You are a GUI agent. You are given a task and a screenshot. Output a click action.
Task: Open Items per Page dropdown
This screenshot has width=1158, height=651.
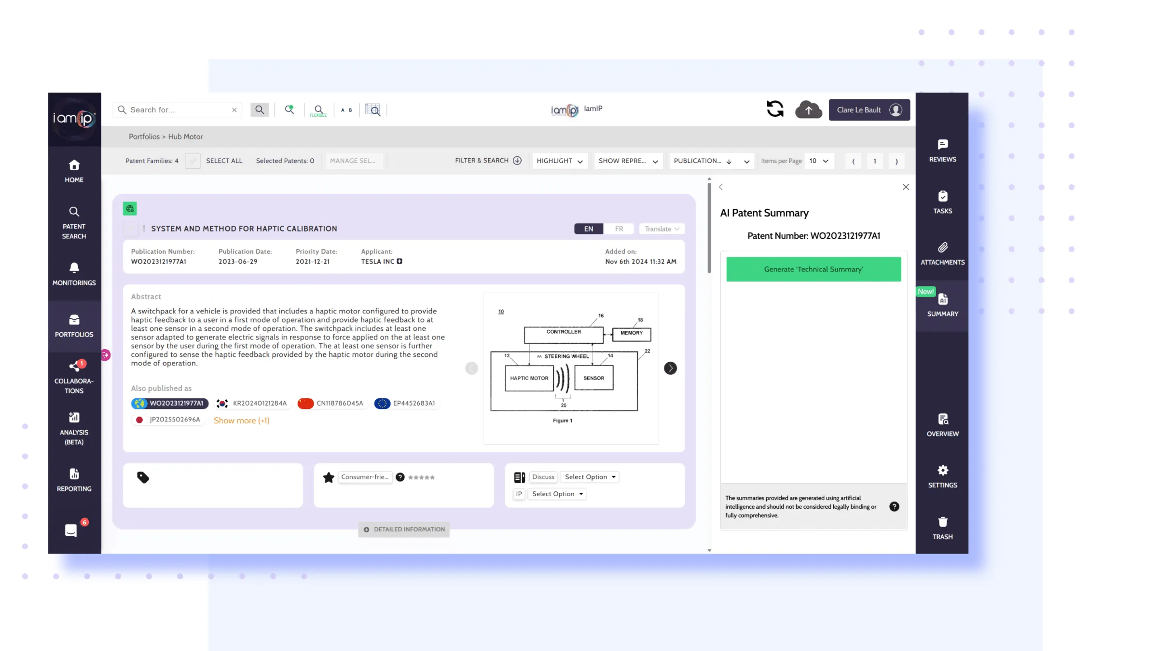819,161
